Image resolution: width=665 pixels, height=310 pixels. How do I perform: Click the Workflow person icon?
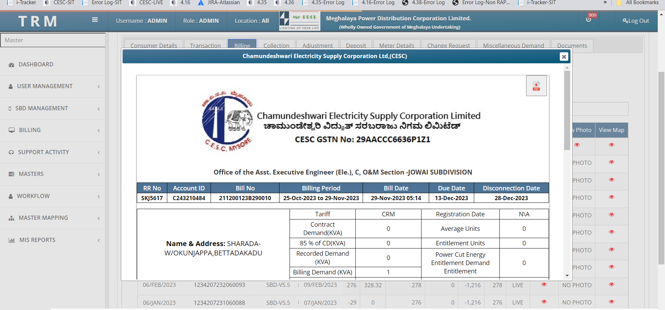11,196
